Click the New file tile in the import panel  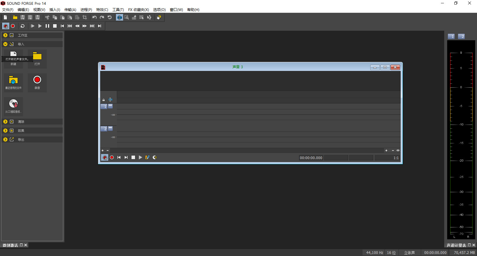13,59
